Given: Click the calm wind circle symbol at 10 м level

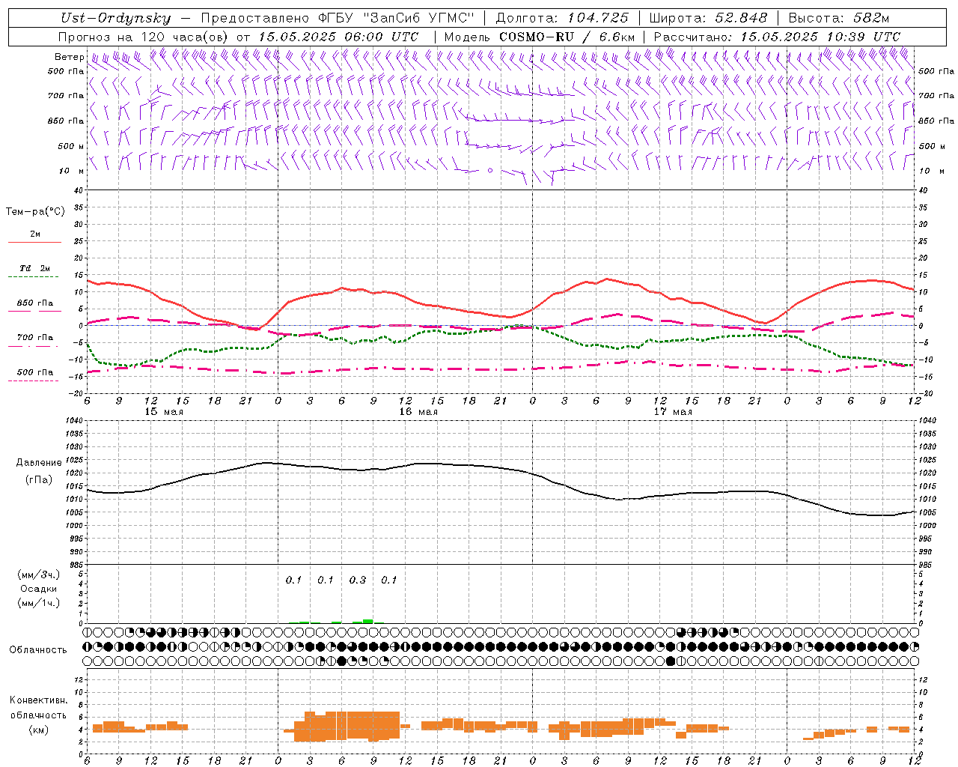Looking at the screenshot, I should pos(490,171).
